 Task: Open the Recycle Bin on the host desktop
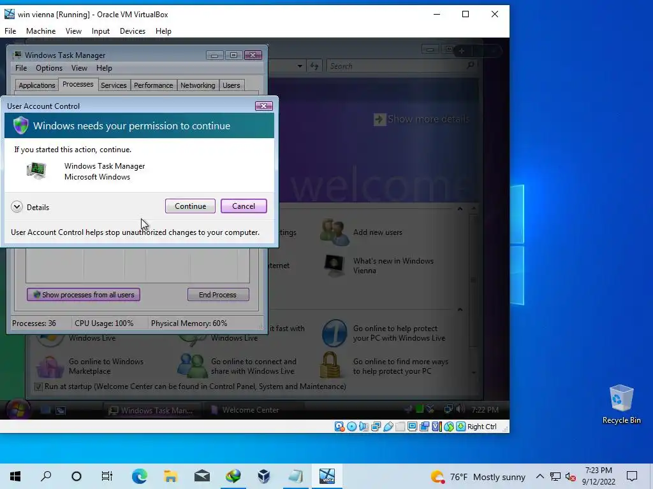click(621, 404)
